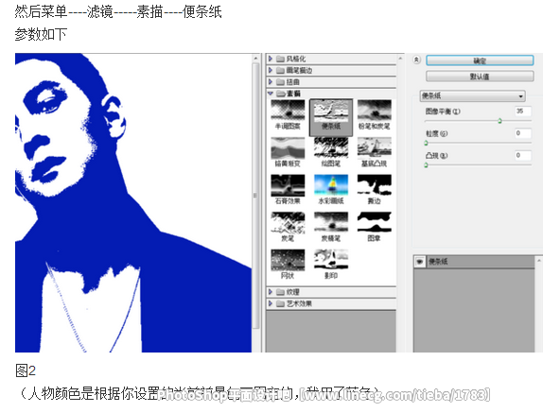The image size is (543, 413).
Task: Click the 确定 button
Action: point(480,60)
